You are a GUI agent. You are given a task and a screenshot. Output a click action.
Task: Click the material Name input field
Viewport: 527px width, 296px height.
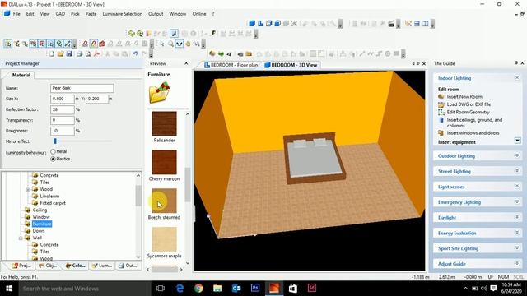pos(82,88)
